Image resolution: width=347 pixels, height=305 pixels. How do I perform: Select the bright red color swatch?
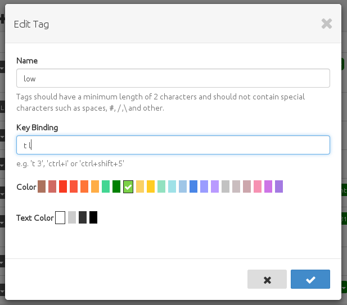tap(63, 186)
